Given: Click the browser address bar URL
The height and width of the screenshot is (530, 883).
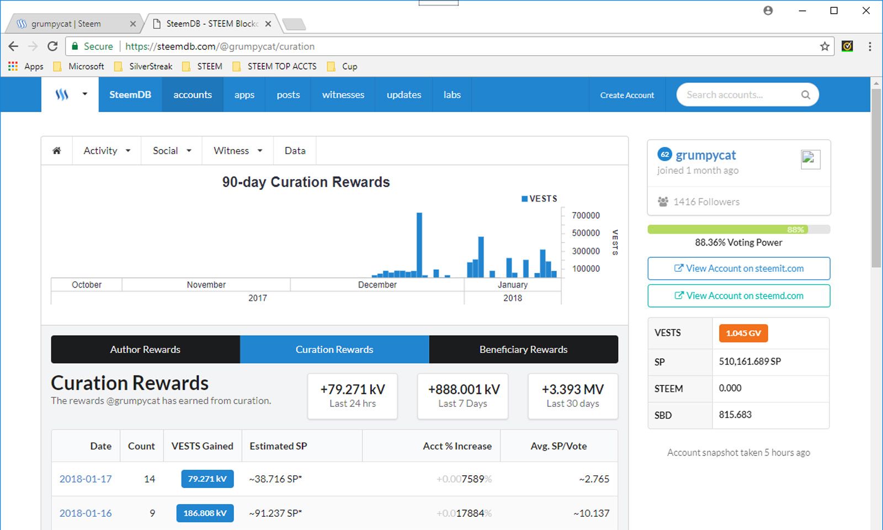Looking at the screenshot, I should 220,46.
